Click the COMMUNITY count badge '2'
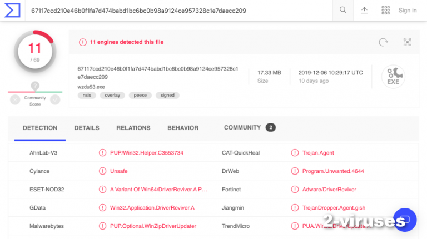Viewport: 427px width, 239px height. click(x=271, y=127)
